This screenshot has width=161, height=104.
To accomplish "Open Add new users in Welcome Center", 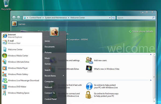I will click(96, 60).
